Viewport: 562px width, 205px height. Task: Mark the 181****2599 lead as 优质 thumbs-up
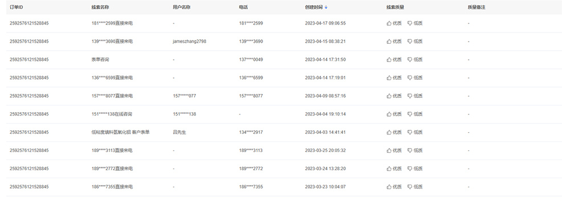(x=394, y=23)
